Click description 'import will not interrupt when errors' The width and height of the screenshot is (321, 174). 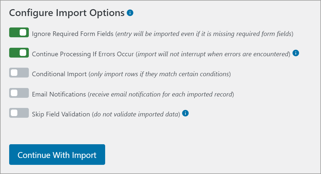click(x=213, y=54)
